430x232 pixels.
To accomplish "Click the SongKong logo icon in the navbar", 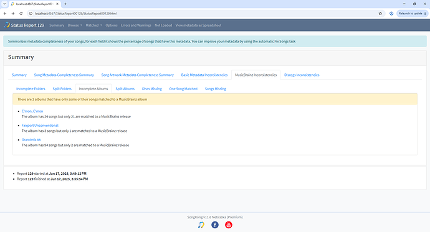I will 7,25.
